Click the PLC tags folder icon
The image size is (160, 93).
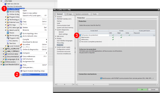pyautogui.click(x=8, y=25)
